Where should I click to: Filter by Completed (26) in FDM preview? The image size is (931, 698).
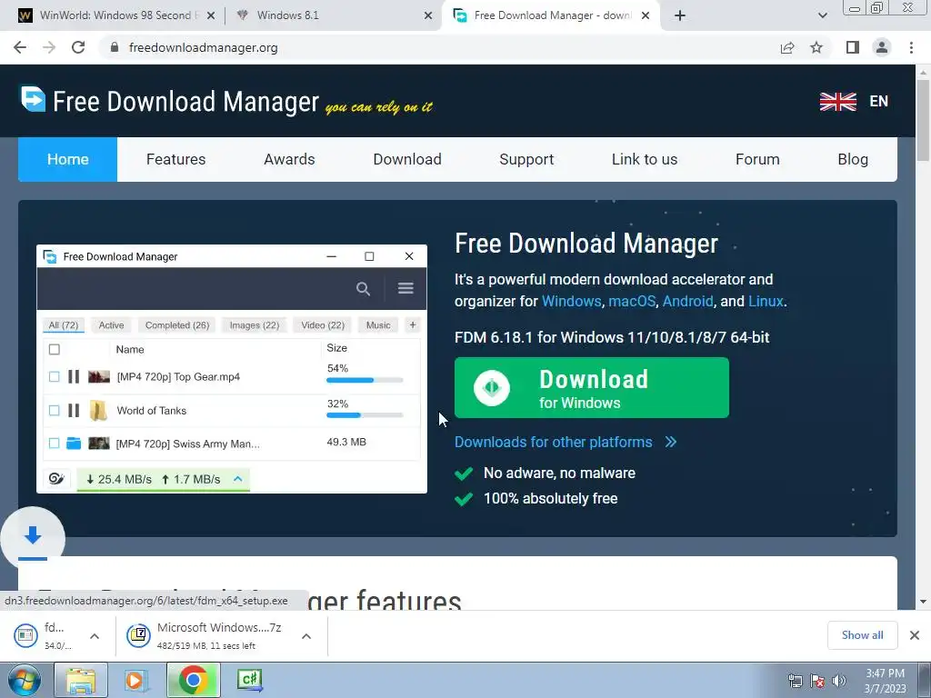177,324
